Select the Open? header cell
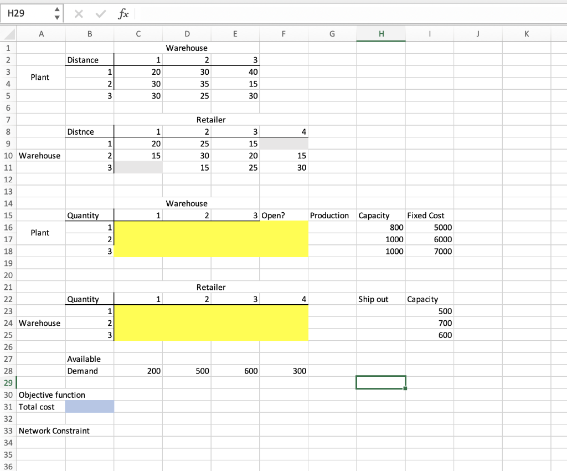The height and width of the screenshot is (471, 567). (x=283, y=216)
